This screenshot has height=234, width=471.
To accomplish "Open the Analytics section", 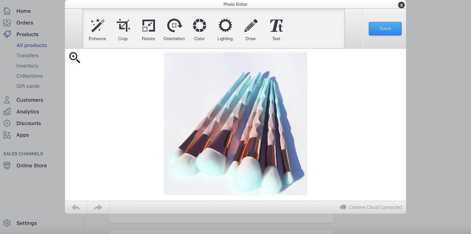I will pos(28,112).
